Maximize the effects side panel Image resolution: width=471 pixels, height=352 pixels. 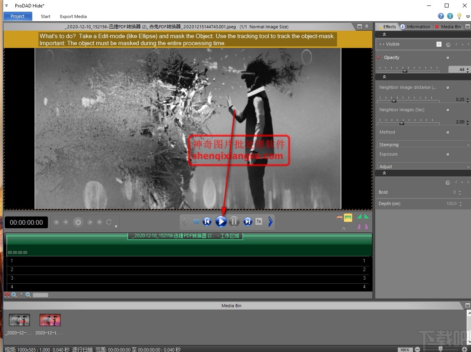(x=468, y=26)
